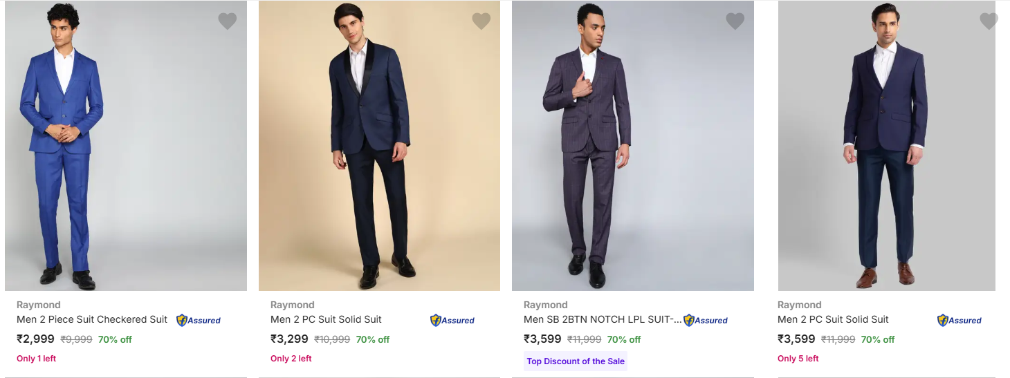Click 'Only 1 left' stock label
This screenshot has height=378, width=1010.
(37, 359)
